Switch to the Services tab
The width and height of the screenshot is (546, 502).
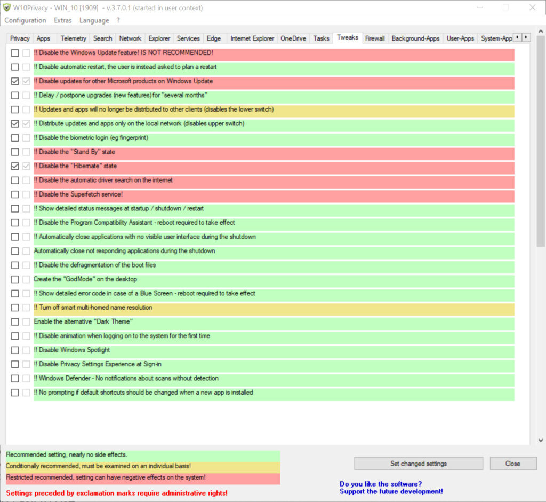pyautogui.click(x=188, y=38)
